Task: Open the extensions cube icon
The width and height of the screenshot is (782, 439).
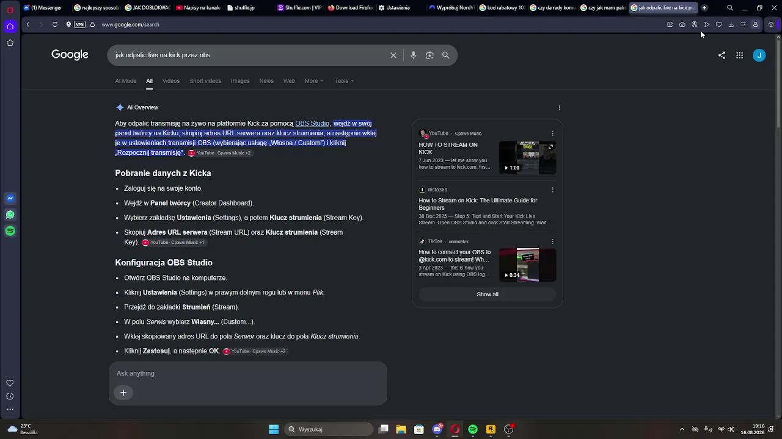Action: click(x=771, y=24)
